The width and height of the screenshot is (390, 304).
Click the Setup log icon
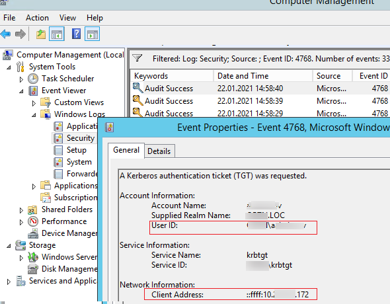(x=58, y=150)
